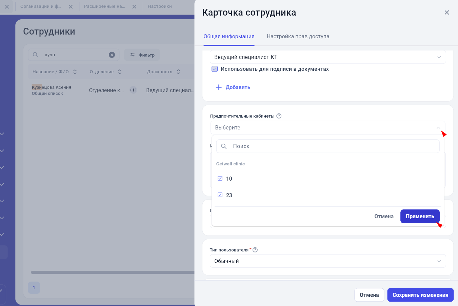Click Отмена next to Применить

click(384, 217)
